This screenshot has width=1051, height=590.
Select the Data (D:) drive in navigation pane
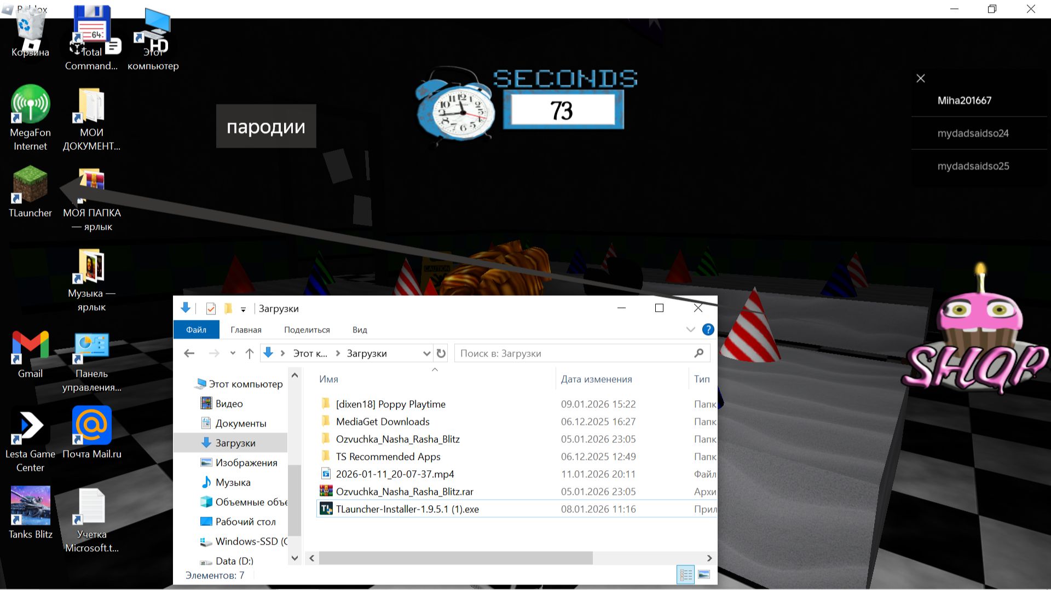point(227,561)
